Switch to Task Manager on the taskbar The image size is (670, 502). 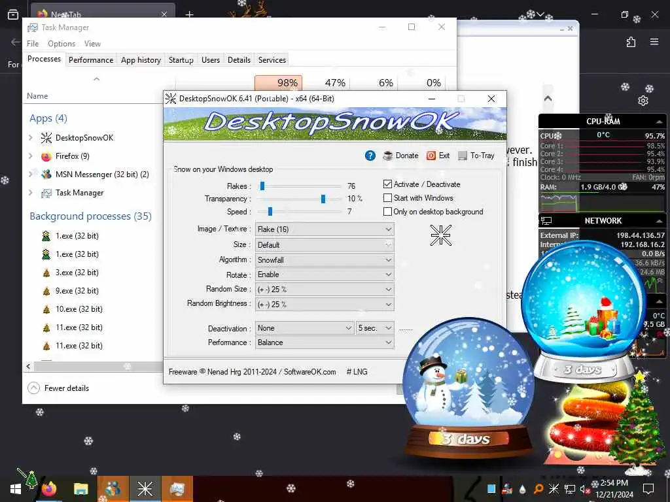177,489
